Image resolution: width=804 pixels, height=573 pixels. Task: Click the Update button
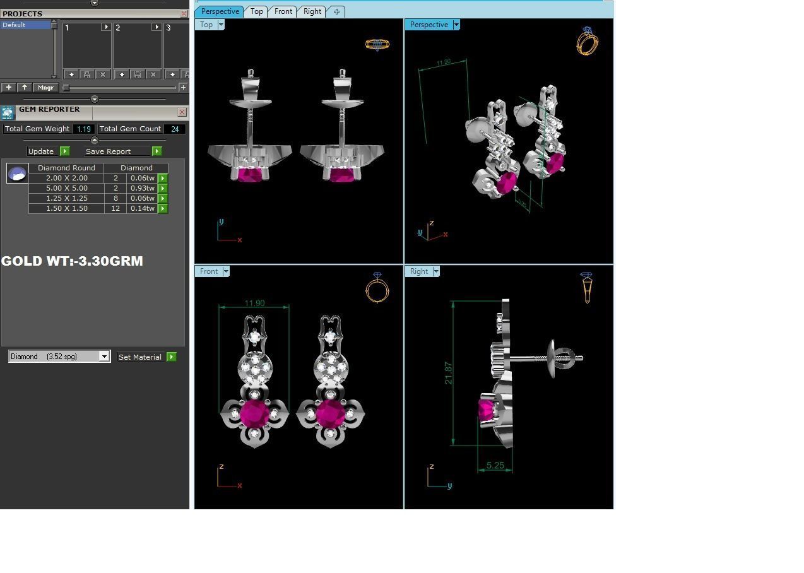pos(41,151)
